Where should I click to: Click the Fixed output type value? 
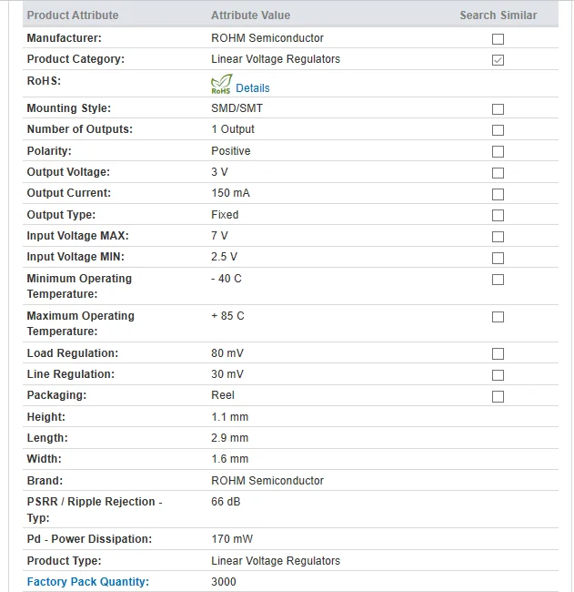[225, 215]
